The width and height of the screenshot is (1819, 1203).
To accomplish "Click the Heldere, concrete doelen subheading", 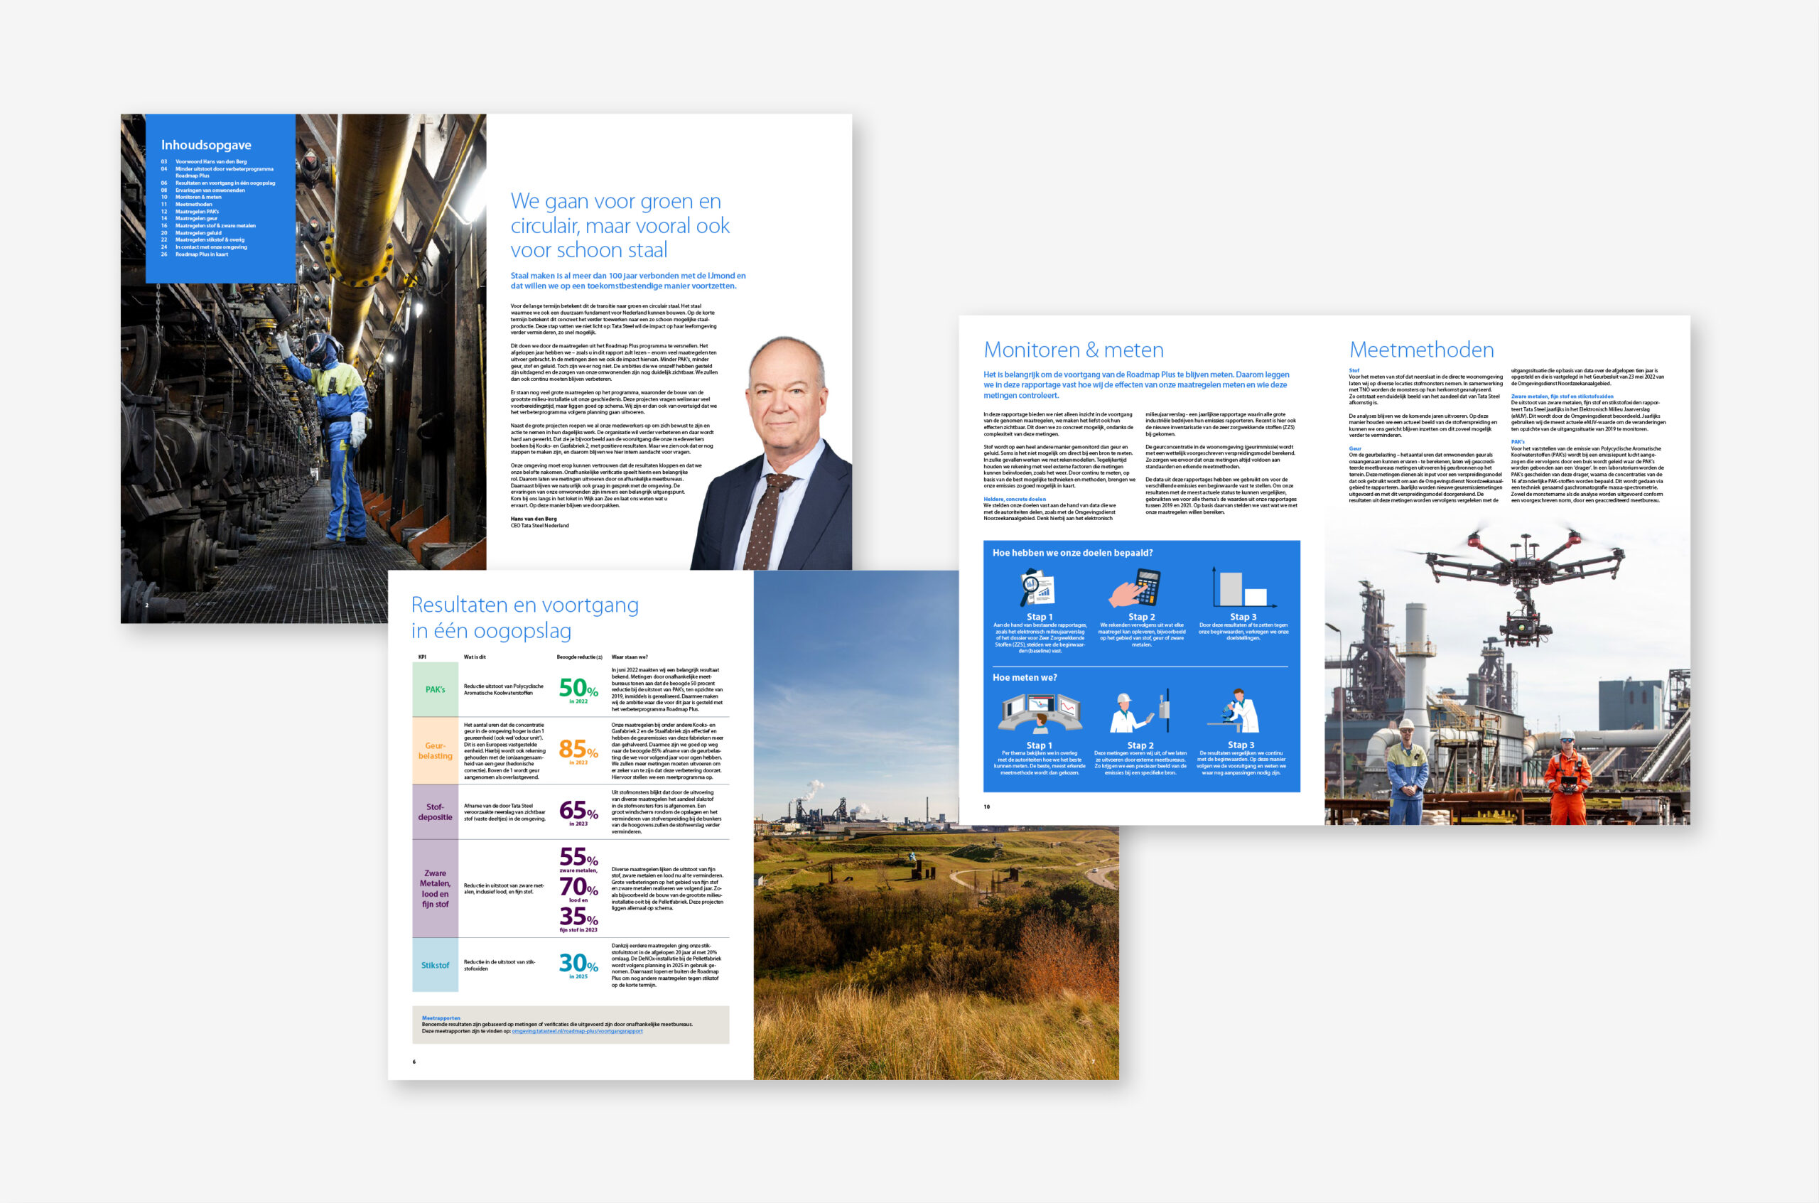I will [x=1014, y=499].
